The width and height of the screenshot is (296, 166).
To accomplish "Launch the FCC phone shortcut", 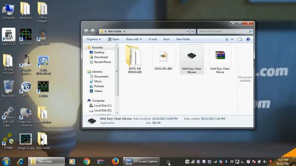I will click(x=26, y=89).
